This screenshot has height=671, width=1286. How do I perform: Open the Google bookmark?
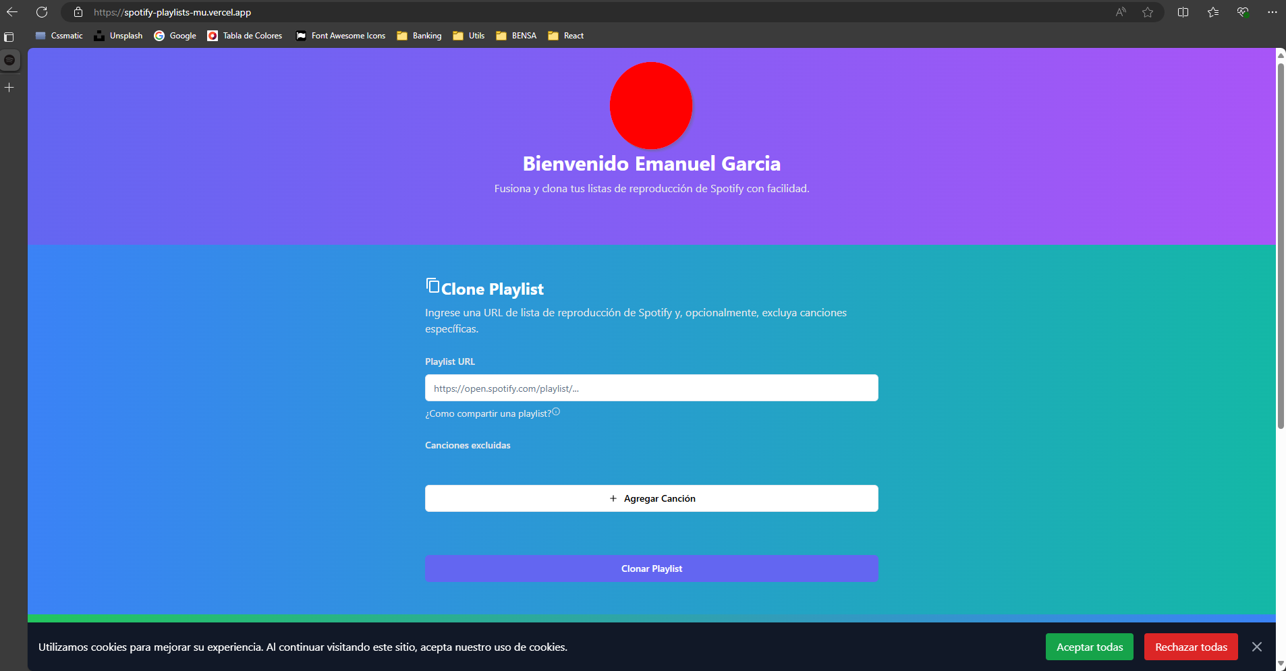(175, 36)
